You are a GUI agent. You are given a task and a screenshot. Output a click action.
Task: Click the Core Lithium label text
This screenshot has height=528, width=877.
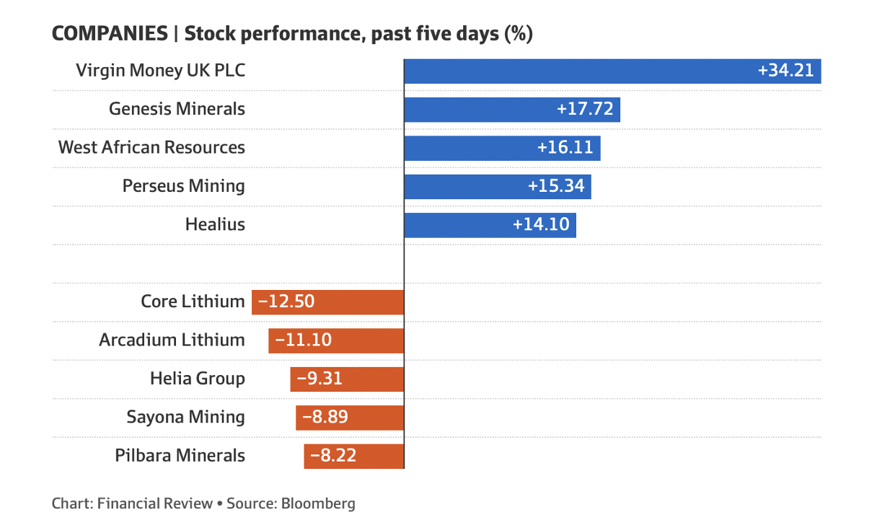(x=193, y=302)
